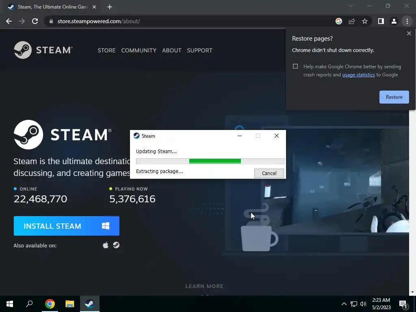416x312 pixels.
Task: Click Chrome icon in the taskbar
Action: (50, 304)
